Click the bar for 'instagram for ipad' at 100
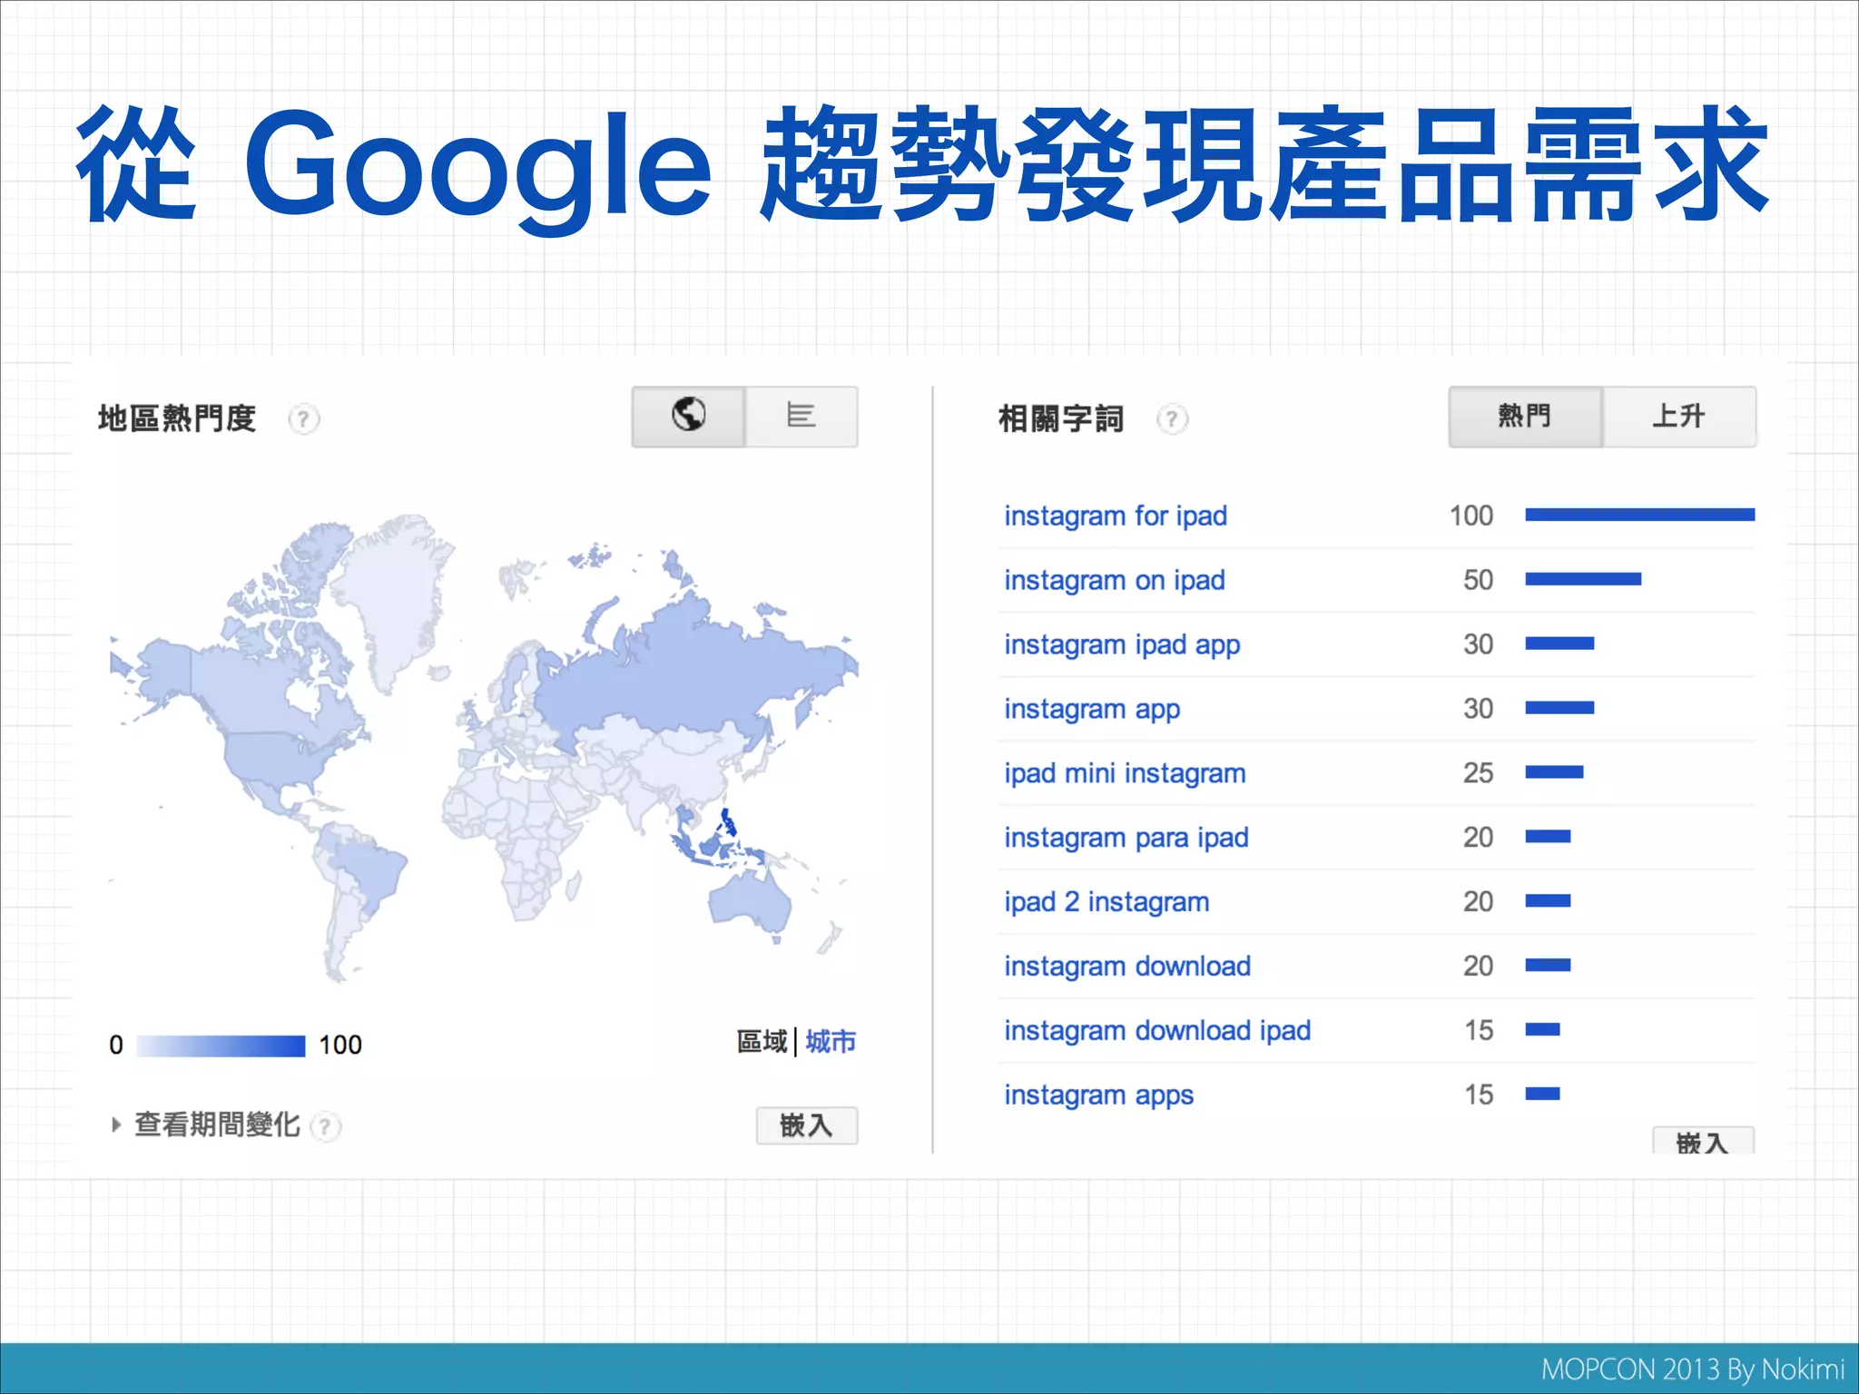 tap(1640, 515)
